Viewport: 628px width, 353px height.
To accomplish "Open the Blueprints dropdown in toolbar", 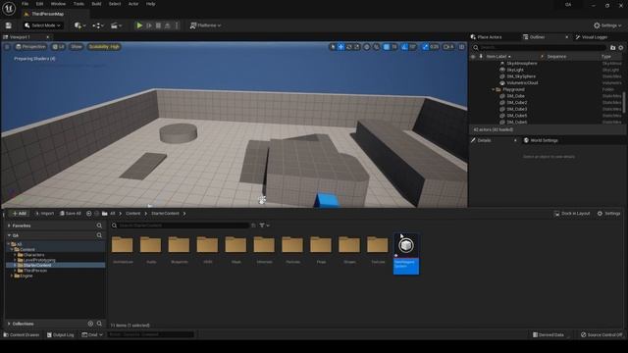I will coord(98,25).
